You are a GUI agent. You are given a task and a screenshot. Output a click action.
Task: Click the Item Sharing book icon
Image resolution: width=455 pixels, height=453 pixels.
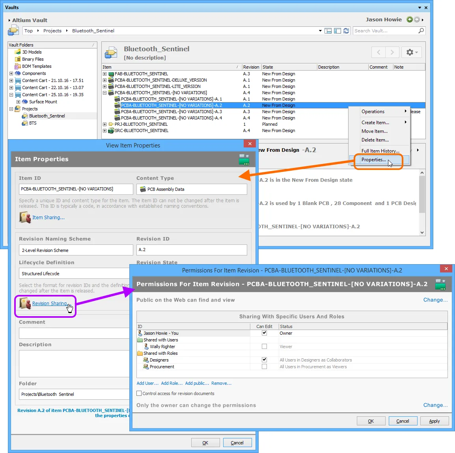click(25, 217)
